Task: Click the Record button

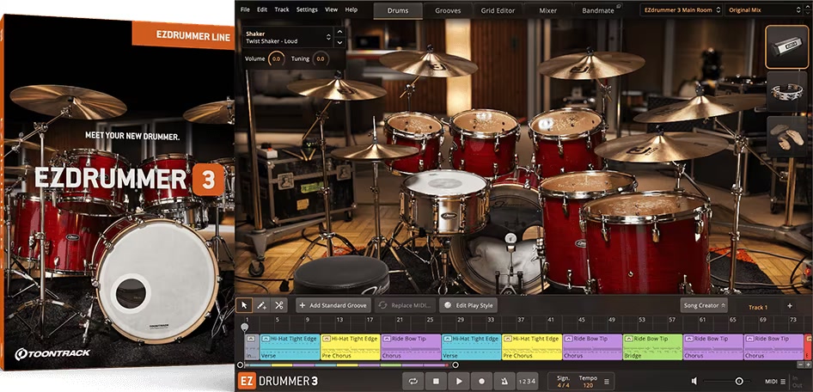Action: 481,381
